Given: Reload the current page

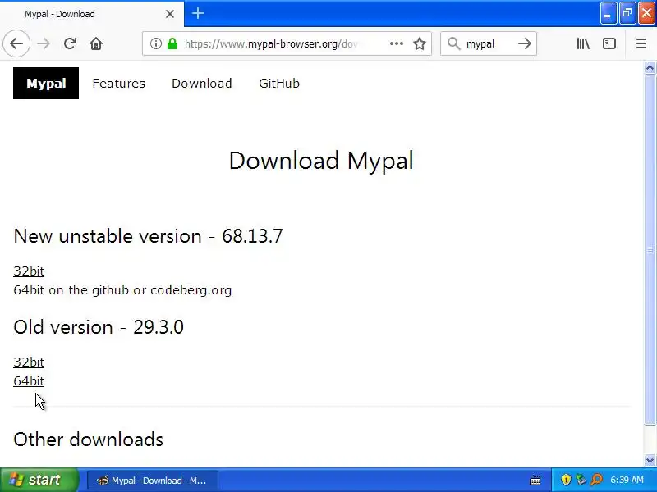Looking at the screenshot, I should click(x=70, y=43).
